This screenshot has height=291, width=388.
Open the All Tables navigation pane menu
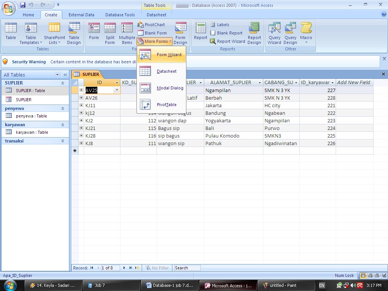tap(58, 75)
